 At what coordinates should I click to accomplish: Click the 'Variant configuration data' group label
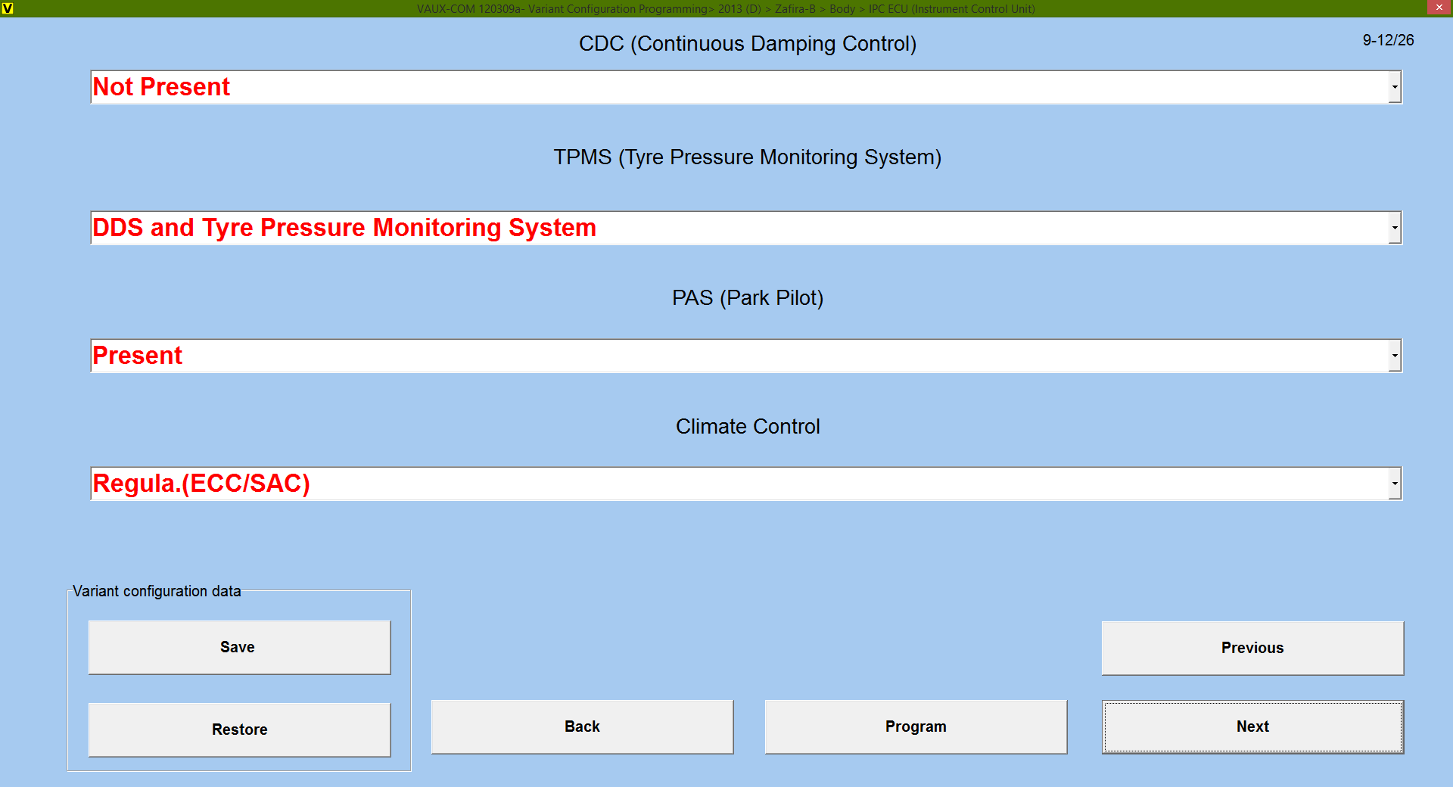157,591
